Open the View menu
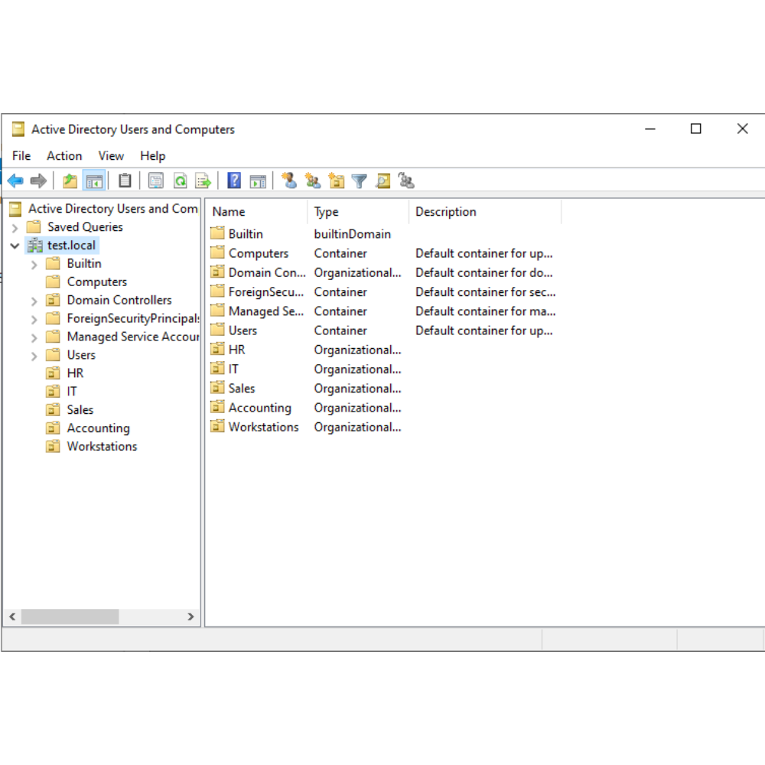This screenshot has width=765, height=765. coord(111,155)
